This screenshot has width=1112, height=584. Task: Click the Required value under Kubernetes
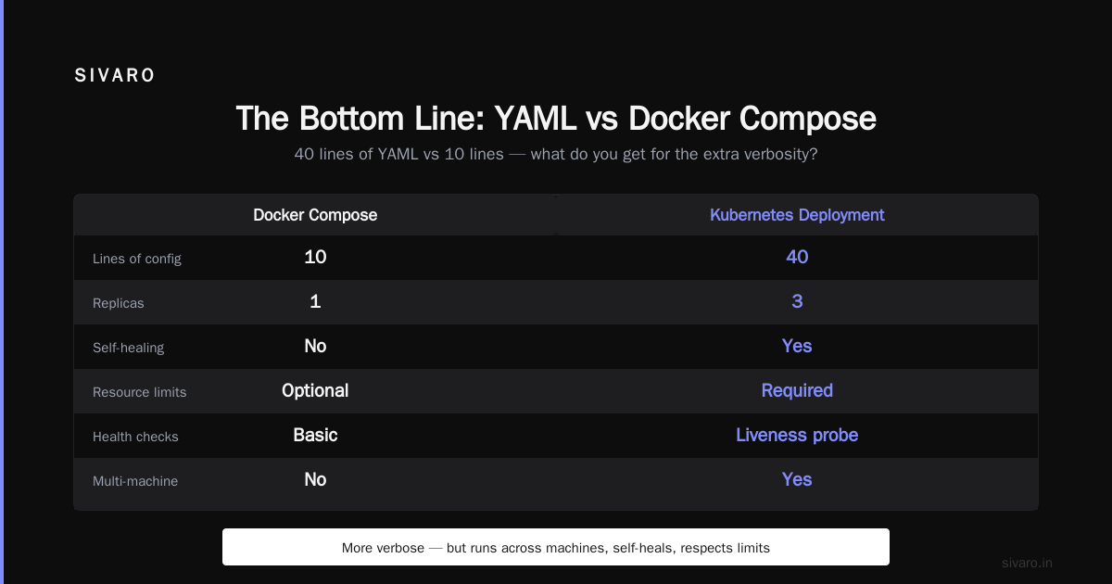(797, 390)
